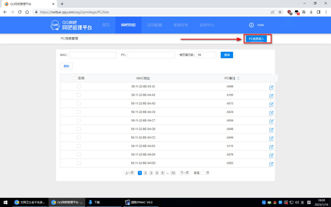This screenshot has width=331, height=207.
Task: Click the edit pencil icon beside A115
Action: tap(271, 146)
